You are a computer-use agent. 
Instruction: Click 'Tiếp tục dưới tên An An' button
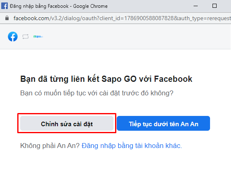tap(163, 123)
